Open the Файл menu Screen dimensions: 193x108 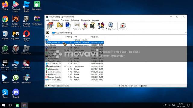(x=48, y=20)
